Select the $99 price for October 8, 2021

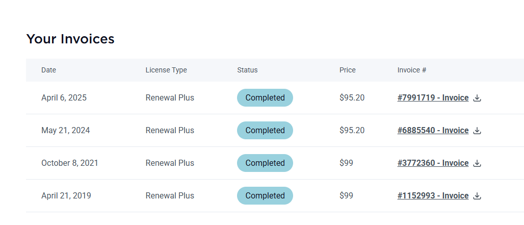pyautogui.click(x=346, y=163)
